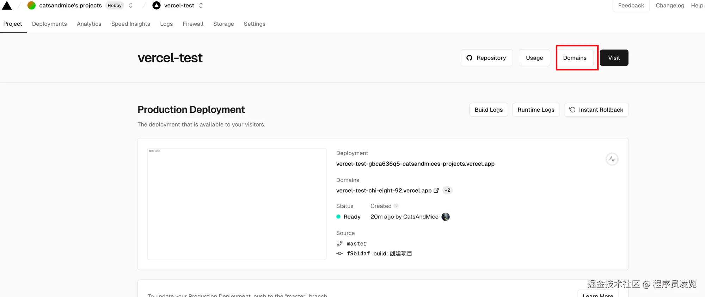Open the Repository button with GitHub icon
Image resolution: width=705 pixels, height=297 pixels.
tap(486, 58)
